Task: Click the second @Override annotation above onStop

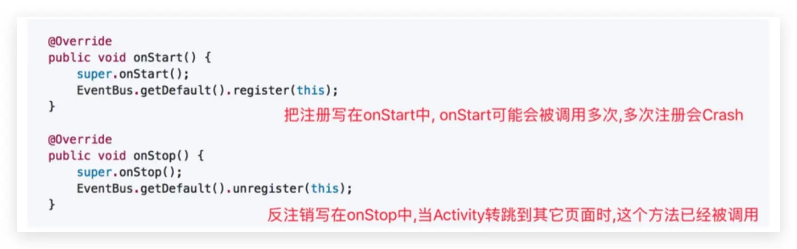Action: tap(80, 139)
